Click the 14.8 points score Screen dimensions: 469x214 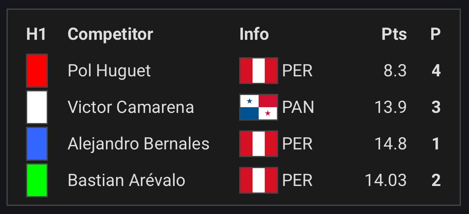click(391, 144)
